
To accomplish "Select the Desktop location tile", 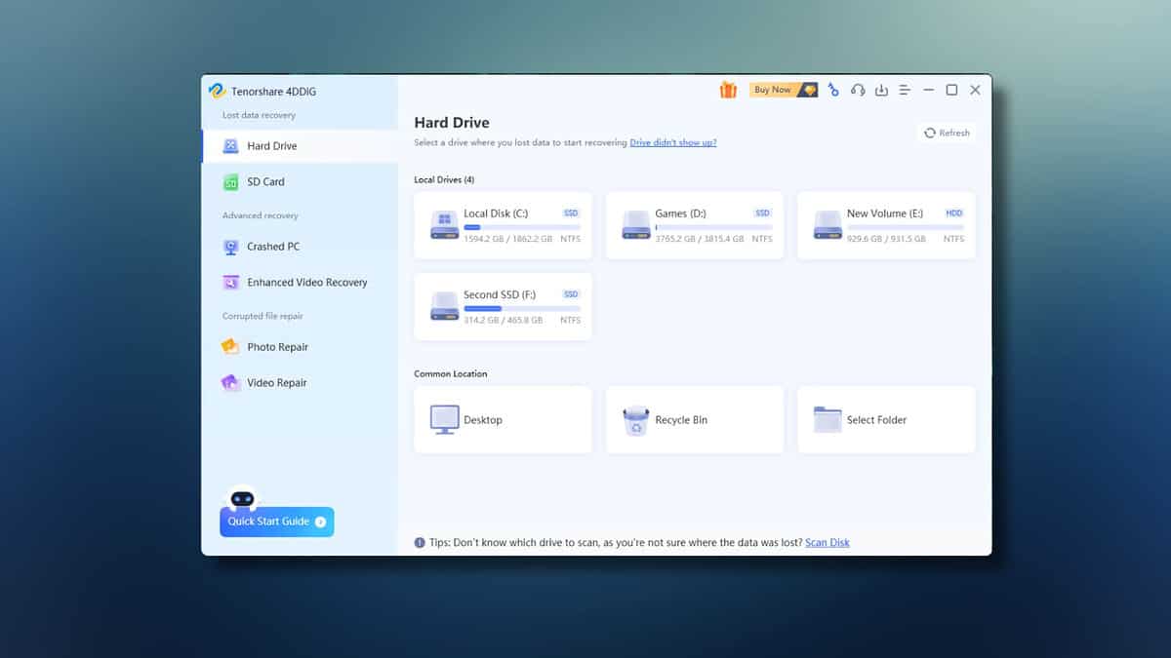I will tap(503, 419).
